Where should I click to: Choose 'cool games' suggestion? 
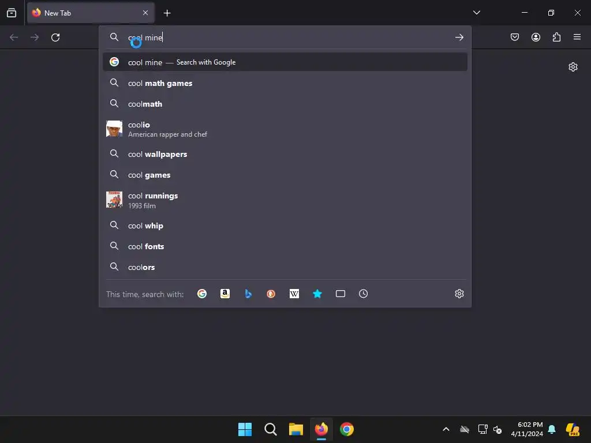pyautogui.click(x=285, y=175)
